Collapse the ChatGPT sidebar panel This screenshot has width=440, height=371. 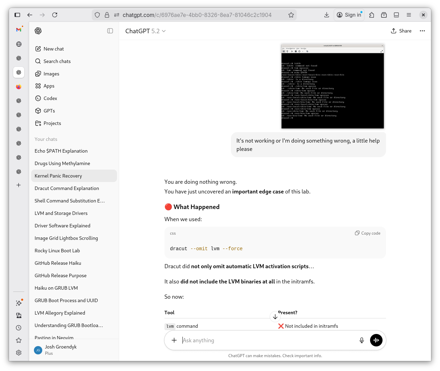point(110,31)
